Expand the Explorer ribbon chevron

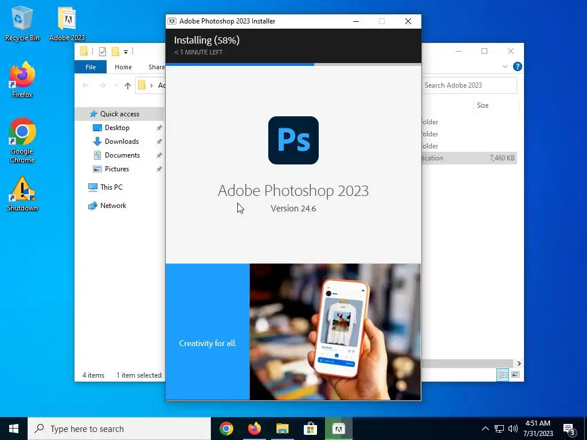pyautogui.click(x=504, y=66)
